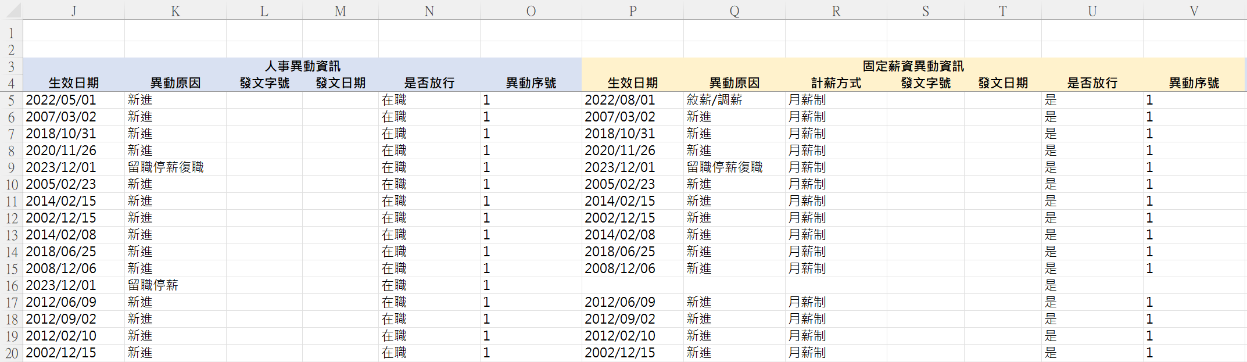Click the column V header

[1194, 10]
